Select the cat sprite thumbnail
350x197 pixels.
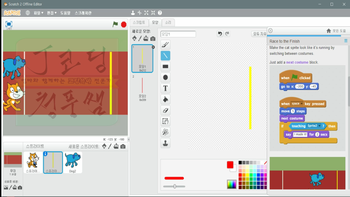pos(33,163)
